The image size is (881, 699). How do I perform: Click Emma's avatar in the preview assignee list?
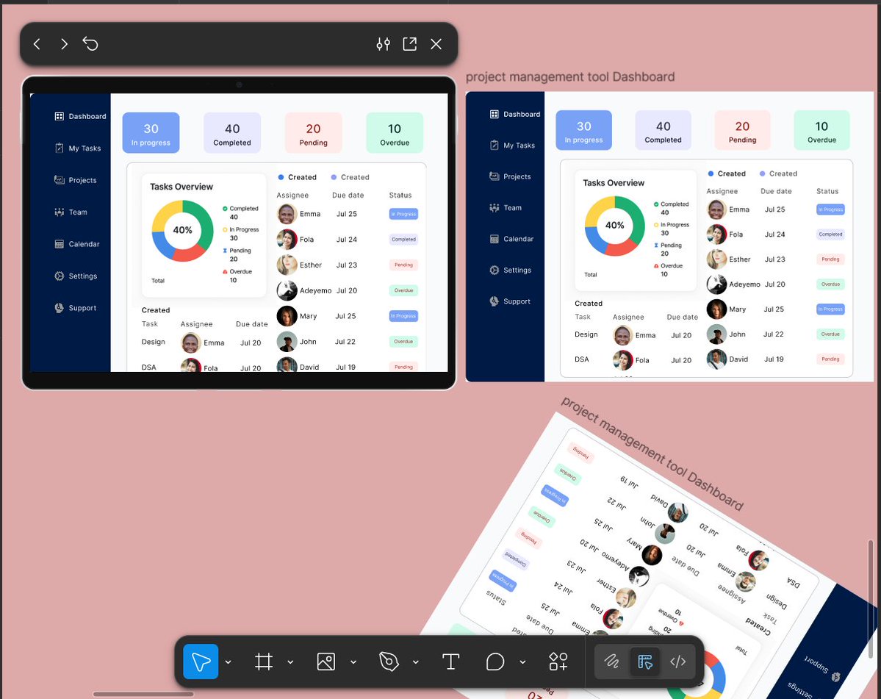287,214
